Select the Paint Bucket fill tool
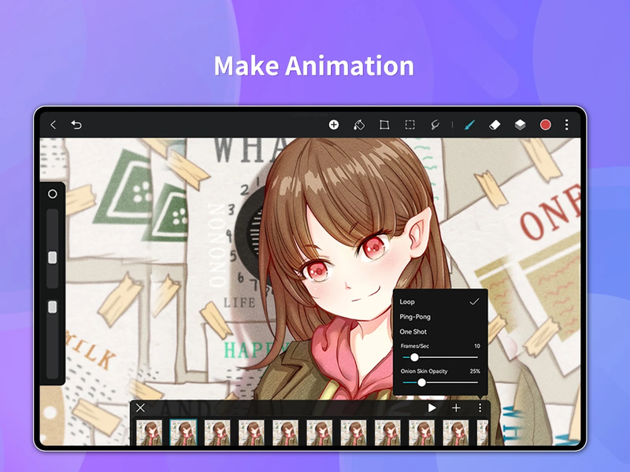The width and height of the screenshot is (630, 472). coord(359,124)
